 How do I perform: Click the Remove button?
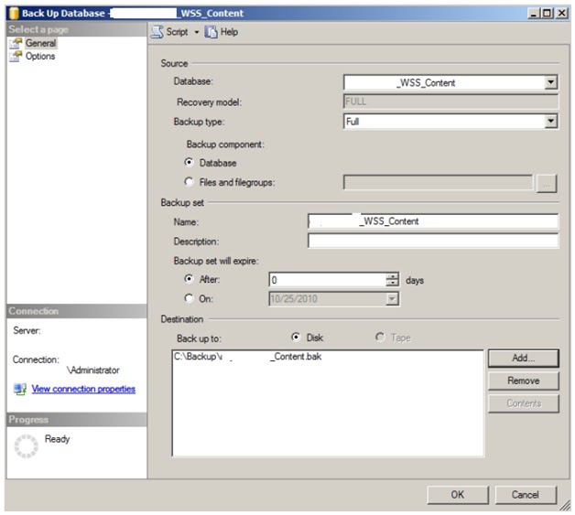click(x=524, y=381)
